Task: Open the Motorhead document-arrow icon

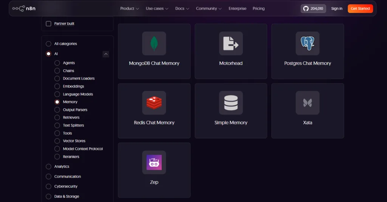Action: [231, 44]
